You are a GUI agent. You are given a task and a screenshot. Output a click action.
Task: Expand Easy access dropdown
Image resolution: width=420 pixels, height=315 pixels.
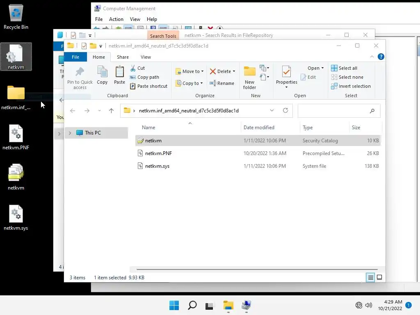coord(265,77)
